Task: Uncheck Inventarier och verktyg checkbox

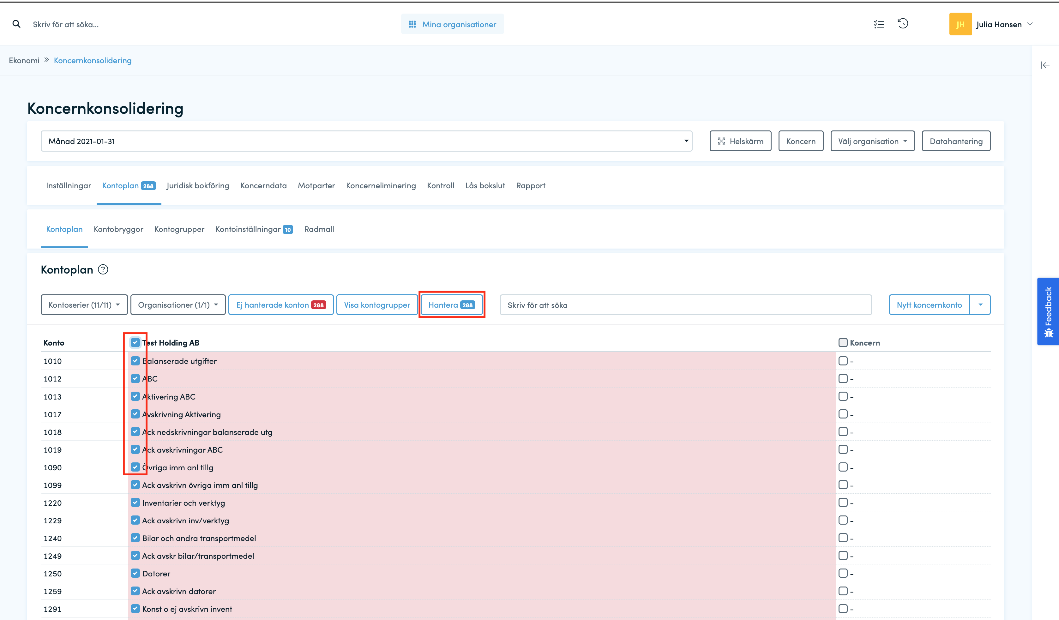Action: 135,502
